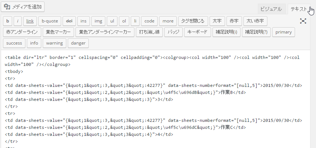Insert bold tag with b button

[7, 21]
